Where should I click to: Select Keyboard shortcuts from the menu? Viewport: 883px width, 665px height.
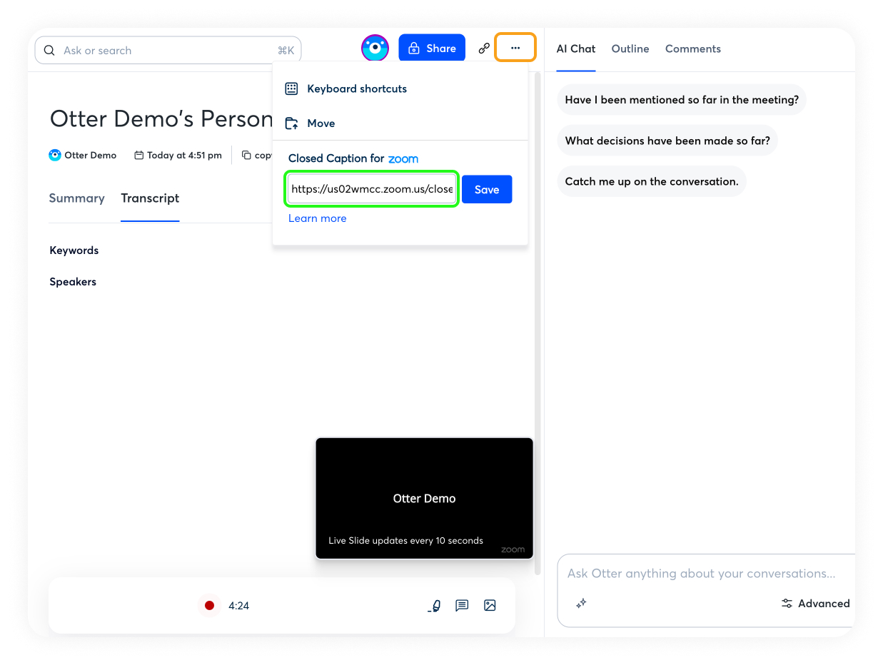(356, 88)
